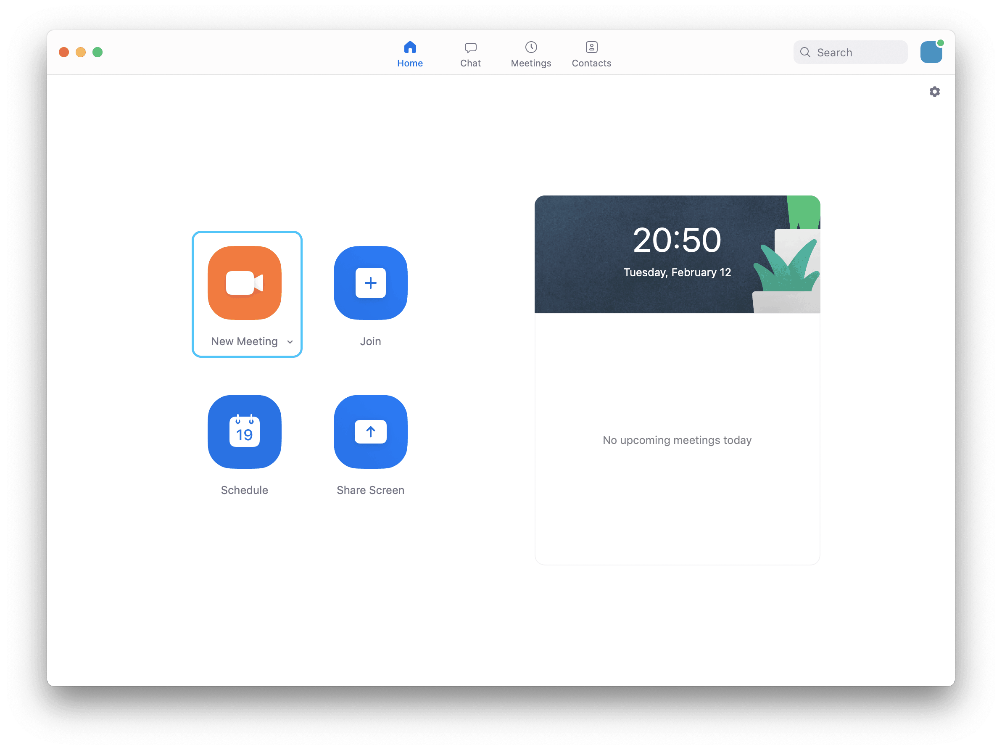Click the Share Screen upload icon
This screenshot has height=750, width=1002.
(x=369, y=431)
